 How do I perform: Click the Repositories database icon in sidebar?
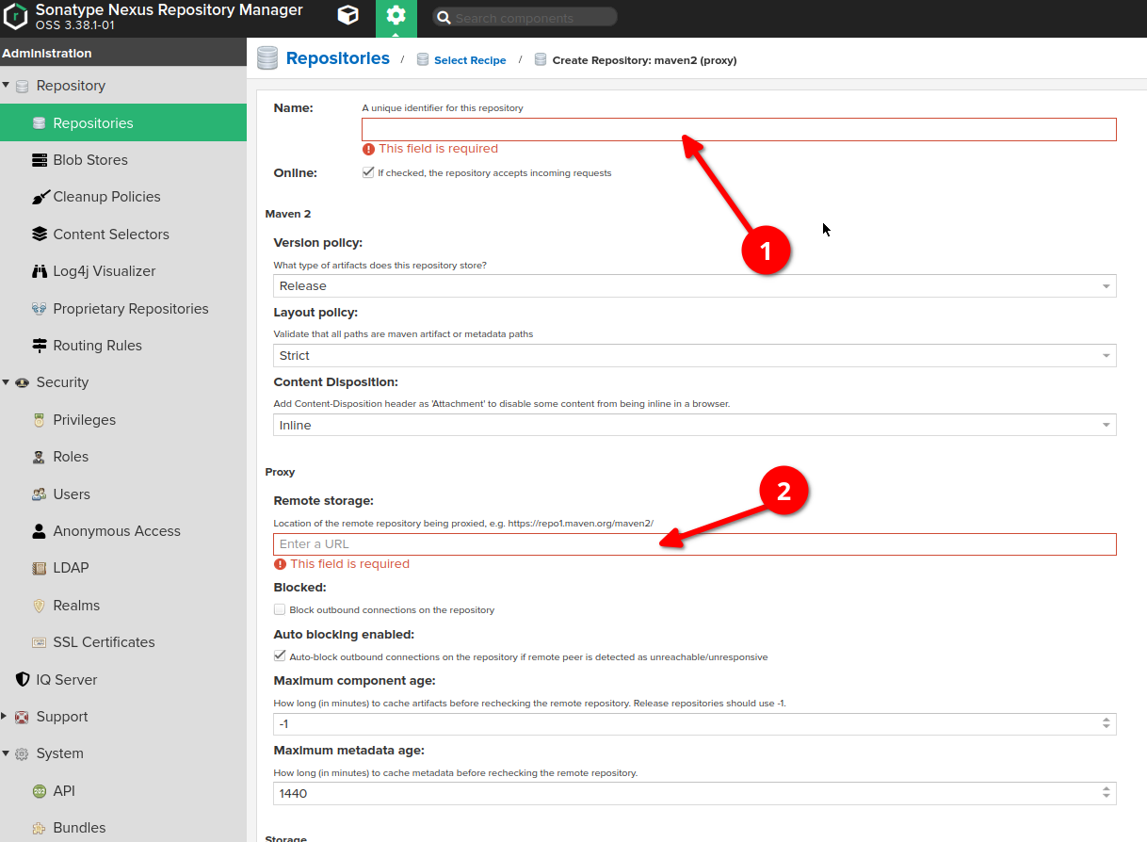tap(39, 123)
